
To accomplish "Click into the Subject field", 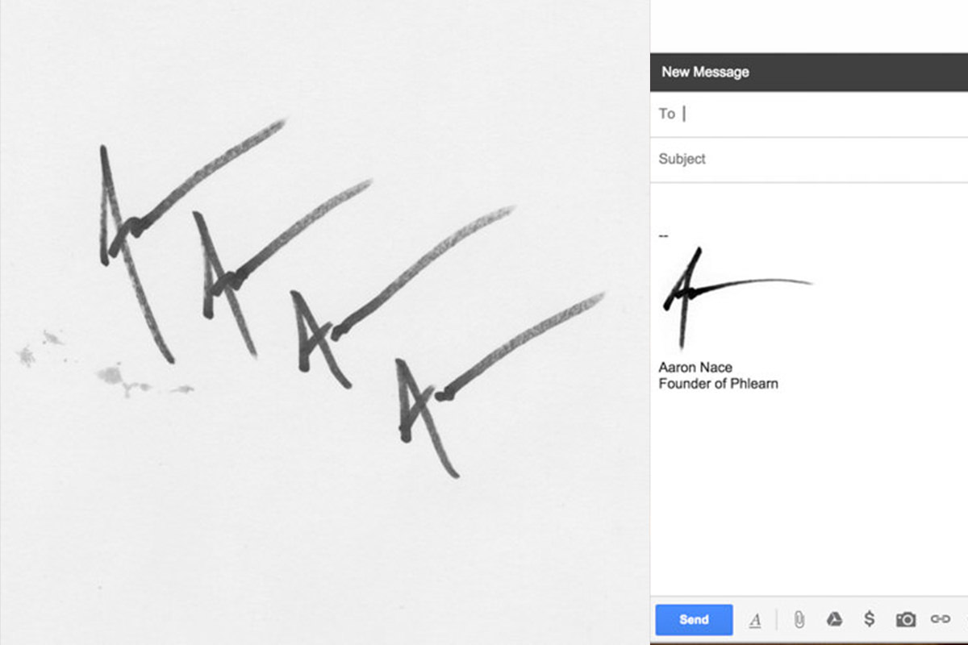I will (x=809, y=160).
